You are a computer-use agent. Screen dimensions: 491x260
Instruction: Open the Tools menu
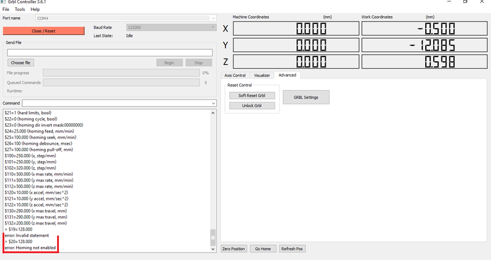20,9
